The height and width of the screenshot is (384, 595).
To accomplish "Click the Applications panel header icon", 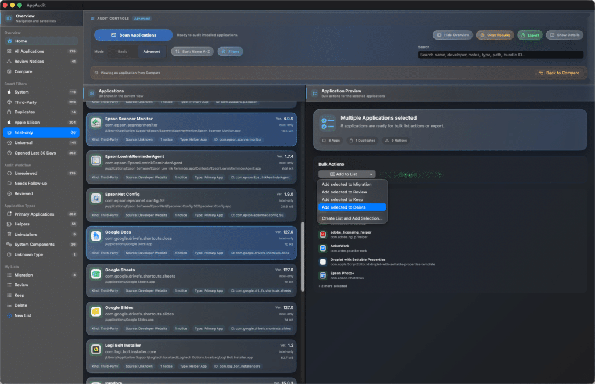I will click(x=91, y=94).
